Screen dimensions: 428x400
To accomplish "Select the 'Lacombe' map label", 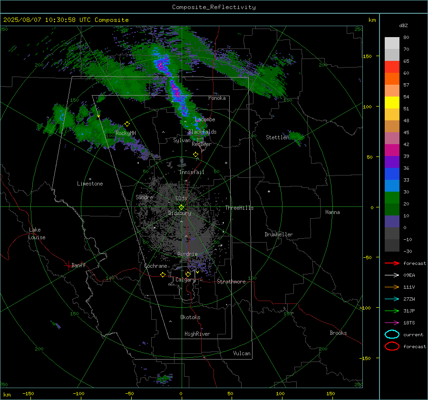I will tap(205, 119).
